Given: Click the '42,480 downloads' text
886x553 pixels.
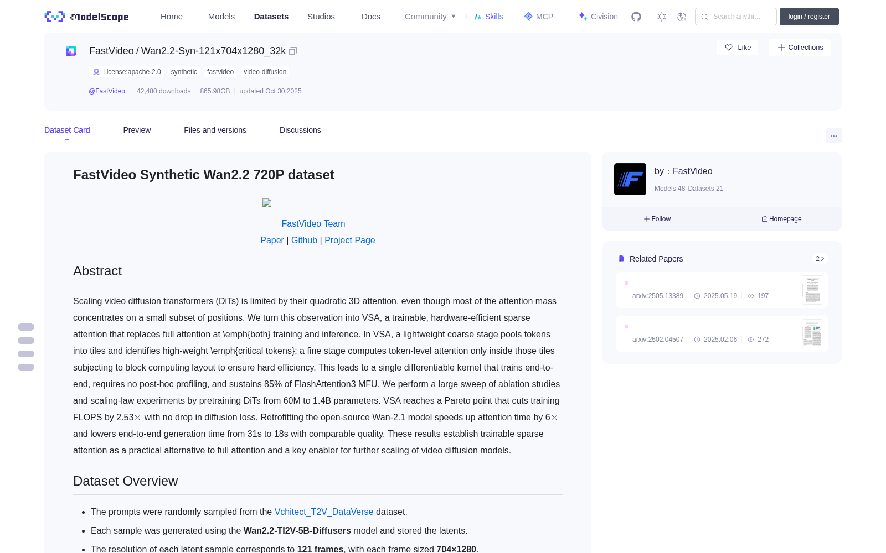Looking at the screenshot, I should [x=163, y=91].
